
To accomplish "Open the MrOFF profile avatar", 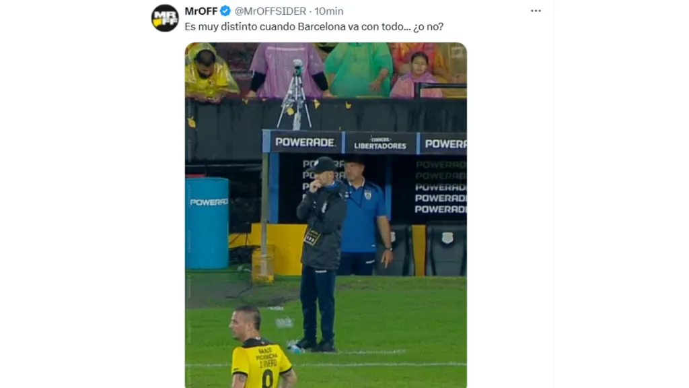I will click(x=165, y=18).
